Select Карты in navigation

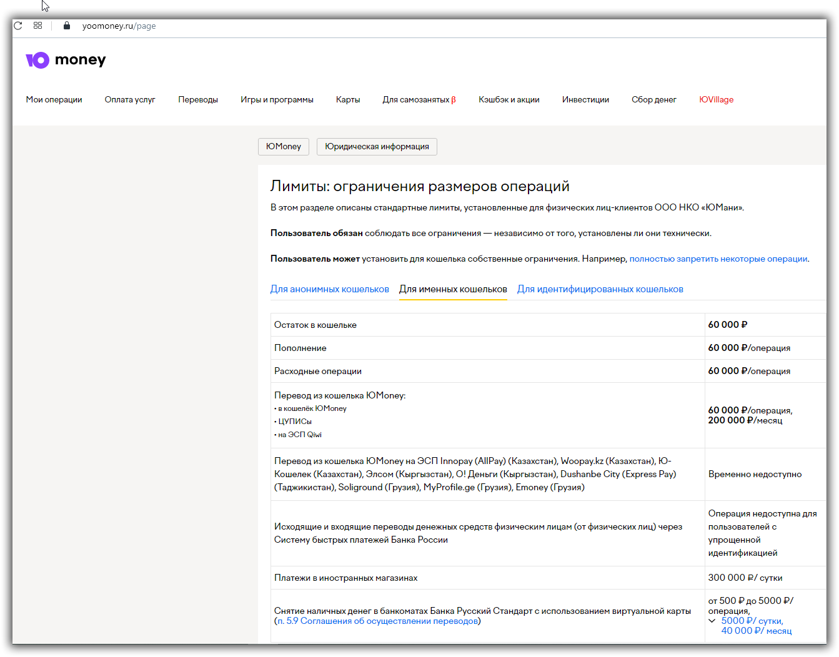348,99
